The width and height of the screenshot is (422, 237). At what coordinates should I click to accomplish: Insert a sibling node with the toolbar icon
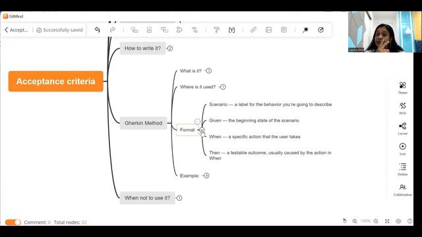(x=149, y=30)
